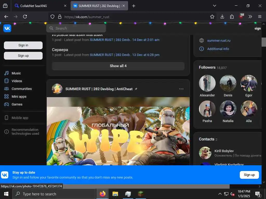Show more tools overflow chevrons
Viewport: 266px width, 199px height.
tap(250, 17)
